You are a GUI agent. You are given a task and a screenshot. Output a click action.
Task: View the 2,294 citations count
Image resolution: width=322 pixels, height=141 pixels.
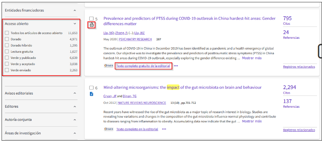(289, 87)
